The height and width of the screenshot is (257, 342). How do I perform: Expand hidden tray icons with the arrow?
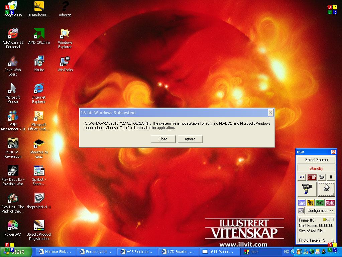click(x=293, y=252)
